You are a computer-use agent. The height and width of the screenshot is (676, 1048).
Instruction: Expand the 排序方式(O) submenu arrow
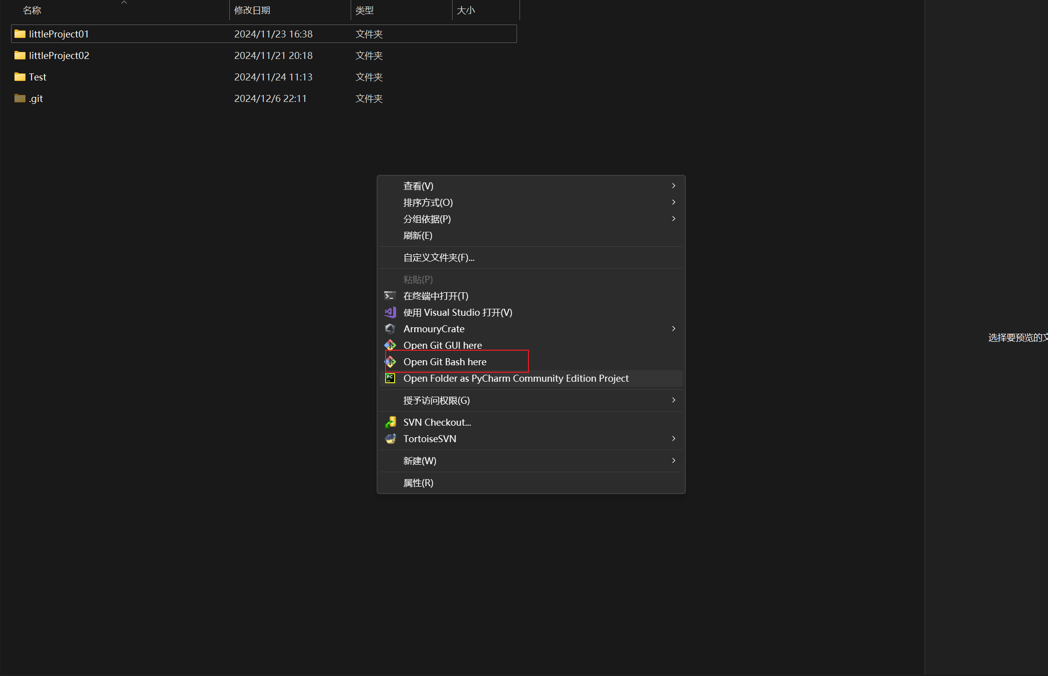(673, 202)
